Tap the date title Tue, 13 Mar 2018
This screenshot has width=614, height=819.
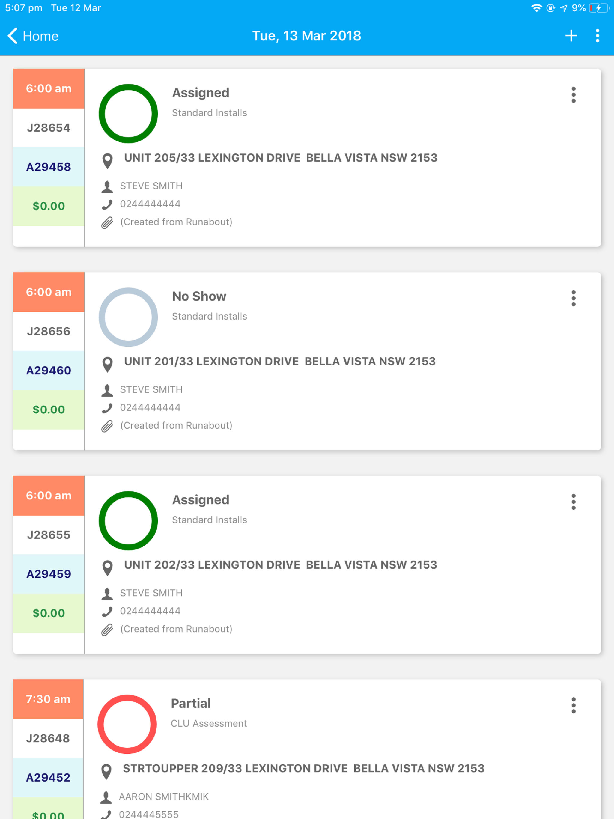click(307, 36)
